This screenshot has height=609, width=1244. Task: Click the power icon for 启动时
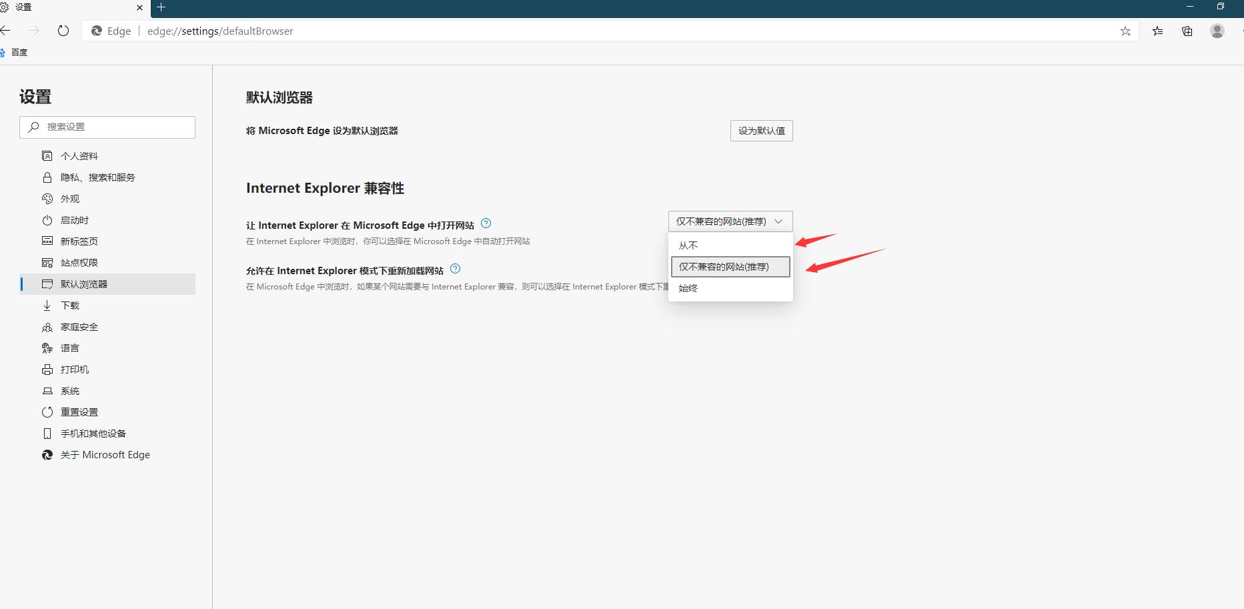coord(47,220)
